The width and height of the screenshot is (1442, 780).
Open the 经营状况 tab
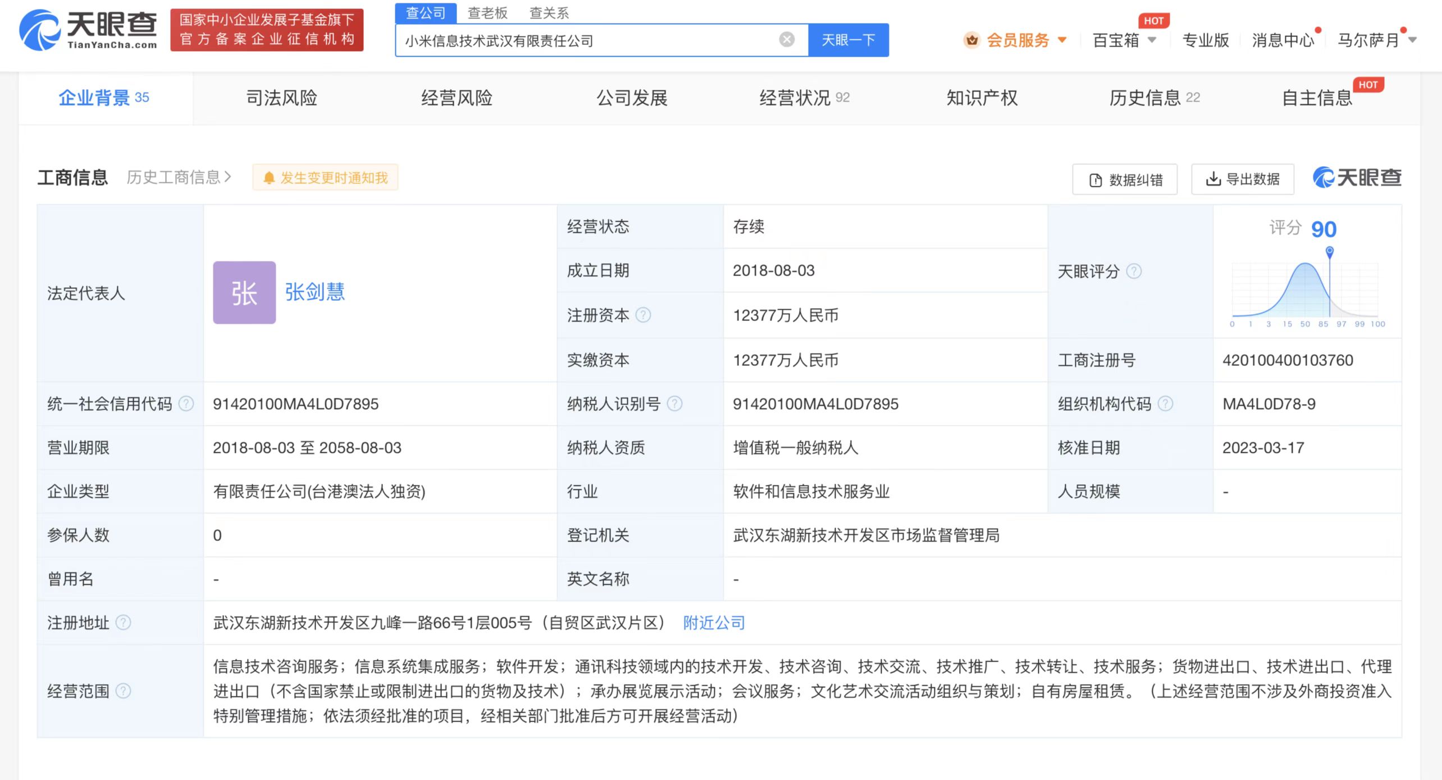[804, 98]
